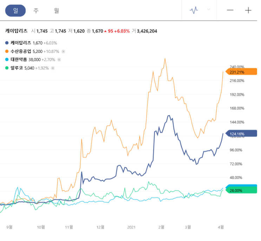Click the line chart type icon
Screen dimensions: 261x241
pos(194,10)
